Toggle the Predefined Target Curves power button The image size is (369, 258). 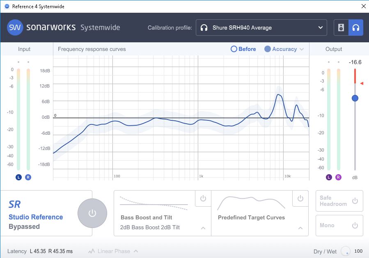[x=300, y=198]
